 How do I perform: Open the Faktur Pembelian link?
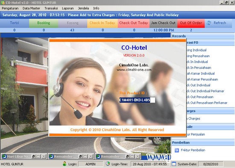tap(193, 150)
